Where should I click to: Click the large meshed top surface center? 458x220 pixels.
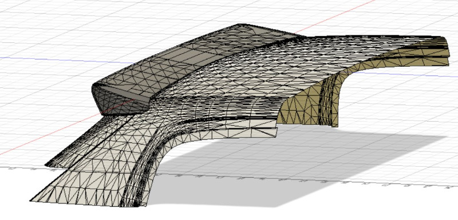click(278, 76)
